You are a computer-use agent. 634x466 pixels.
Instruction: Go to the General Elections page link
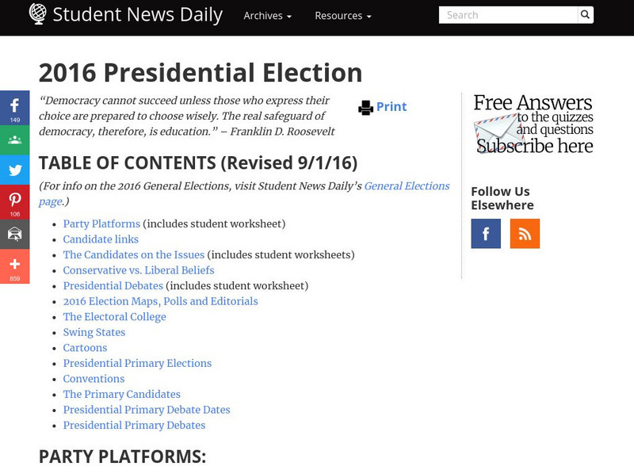(406, 186)
